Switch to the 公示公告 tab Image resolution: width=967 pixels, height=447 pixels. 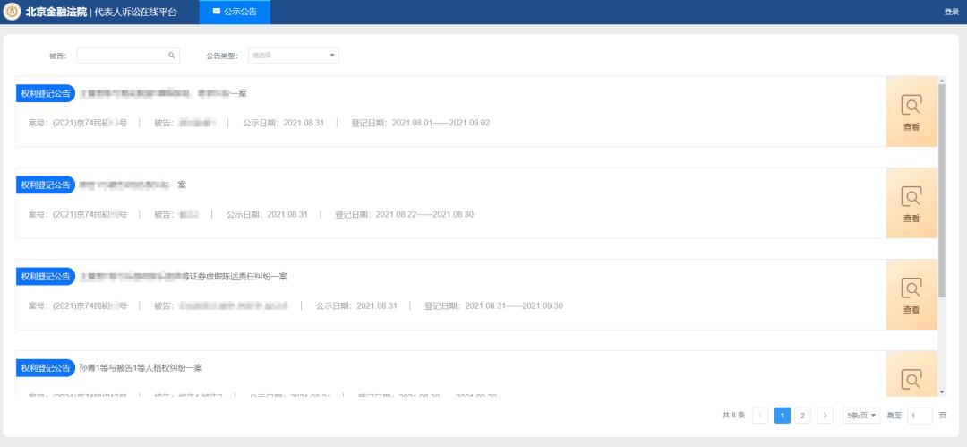click(235, 12)
